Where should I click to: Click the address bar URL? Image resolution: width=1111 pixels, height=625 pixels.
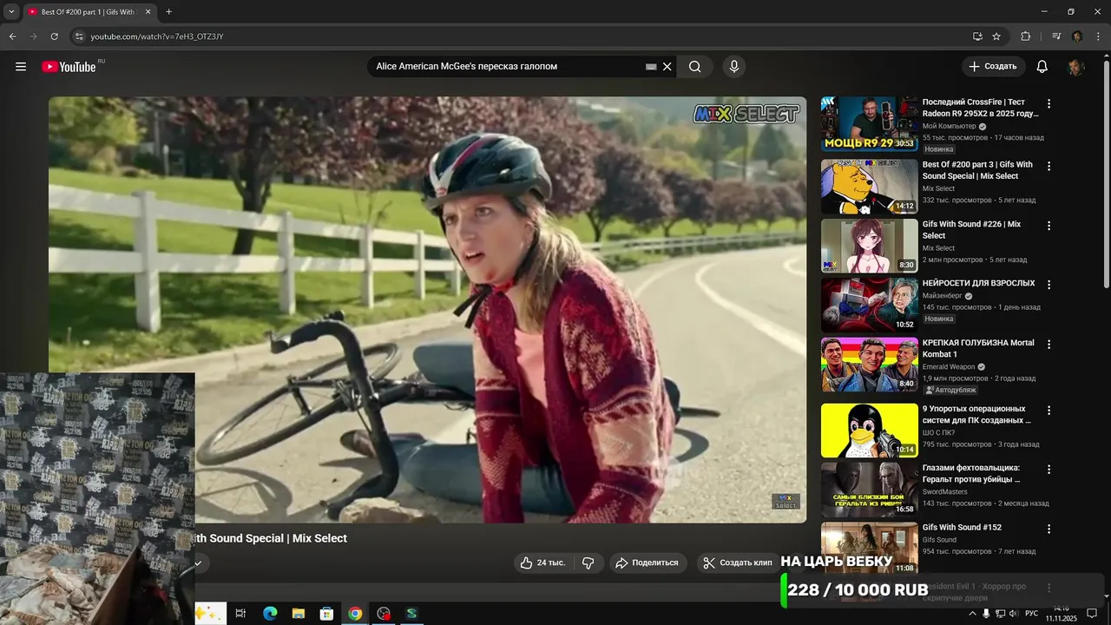coord(157,36)
